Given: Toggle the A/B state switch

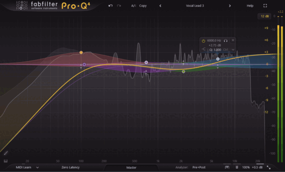Looking at the screenshot, I should pyautogui.click(x=133, y=6).
